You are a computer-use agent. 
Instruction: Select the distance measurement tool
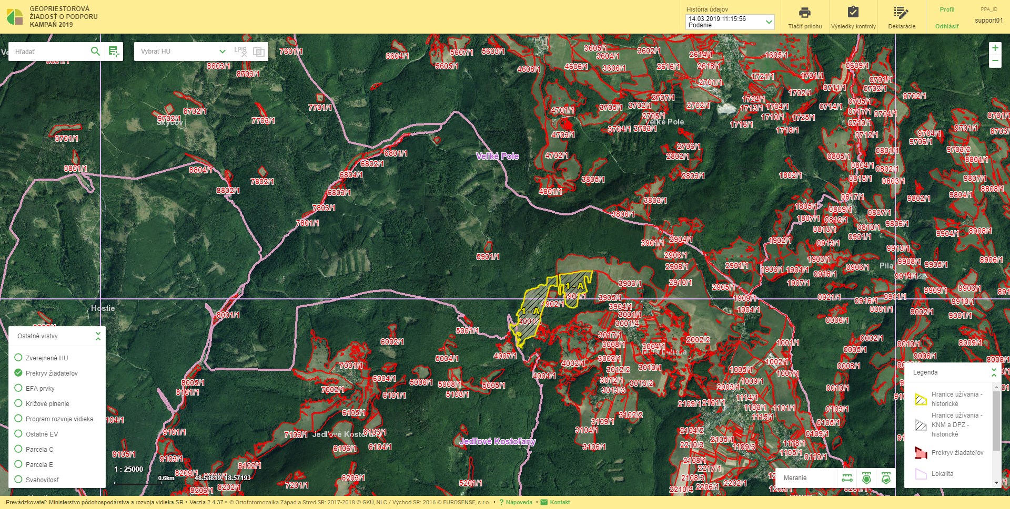(x=847, y=478)
